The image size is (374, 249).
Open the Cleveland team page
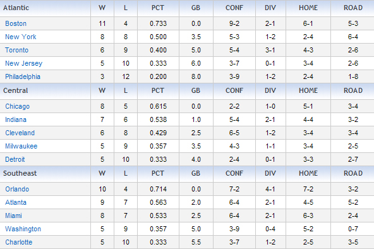(20, 133)
